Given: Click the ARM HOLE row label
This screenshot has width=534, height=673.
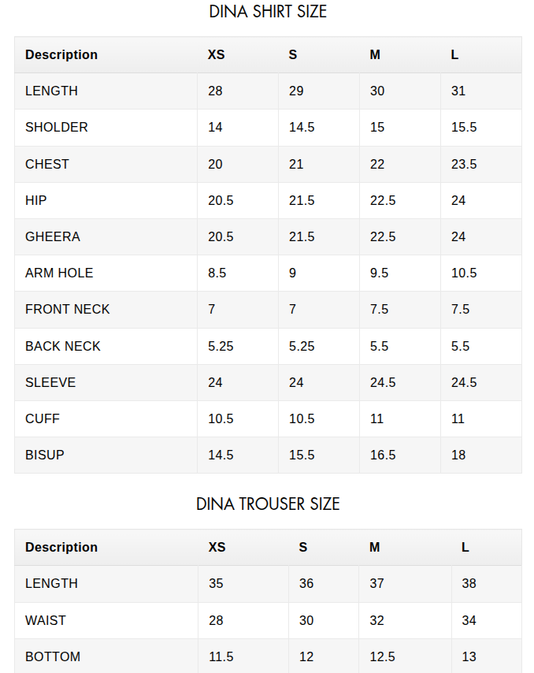Looking at the screenshot, I should click(x=59, y=273).
